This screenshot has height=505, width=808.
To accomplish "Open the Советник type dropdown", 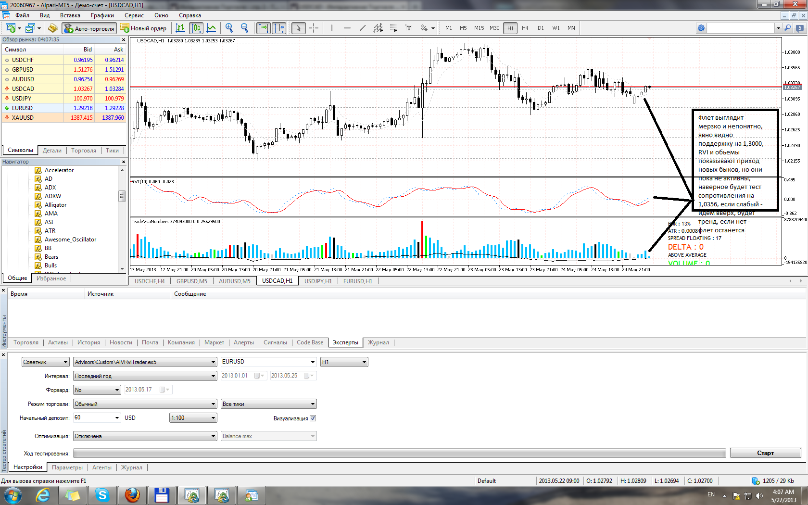I will [46, 362].
